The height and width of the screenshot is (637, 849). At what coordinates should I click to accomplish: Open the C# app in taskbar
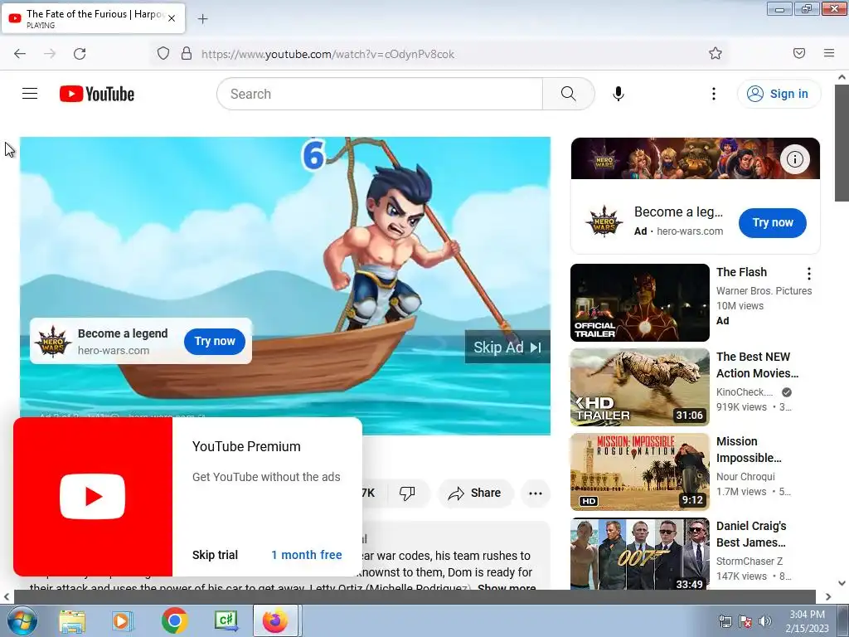[226, 620]
